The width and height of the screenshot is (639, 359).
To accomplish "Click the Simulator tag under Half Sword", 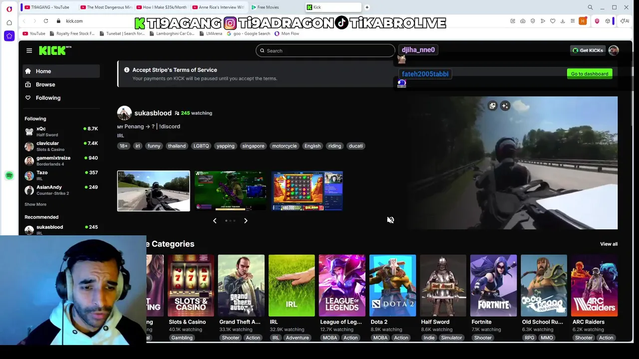I will [x=451, y=338].
